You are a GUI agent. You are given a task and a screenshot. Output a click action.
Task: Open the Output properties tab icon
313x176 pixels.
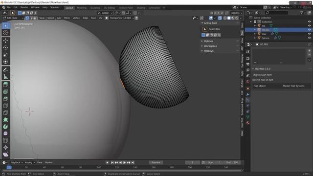pyautogui.click(x=248, y=64)
